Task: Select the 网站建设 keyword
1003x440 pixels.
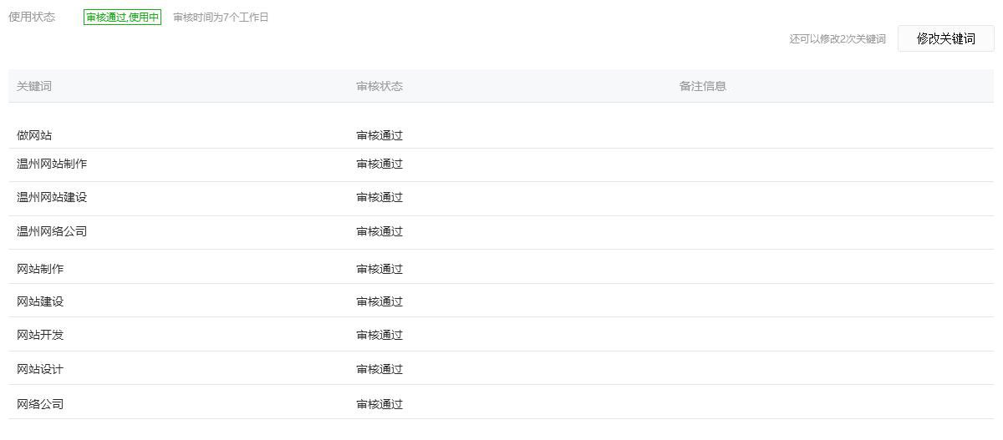Action: pos(40,301)
